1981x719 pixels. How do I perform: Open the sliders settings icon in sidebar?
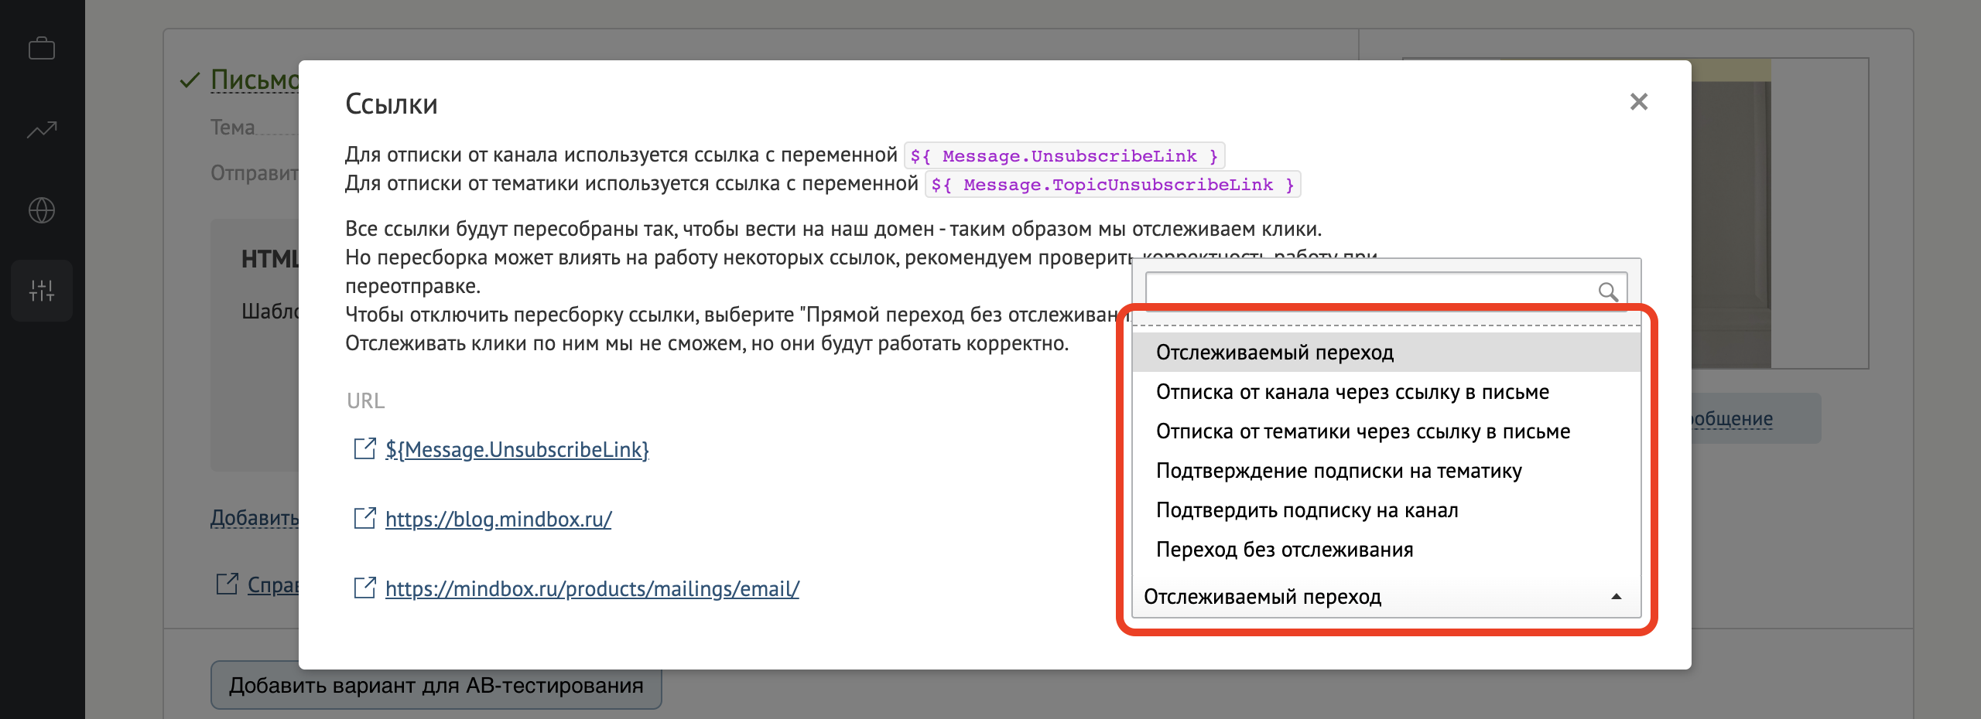[x=42, y=291]
